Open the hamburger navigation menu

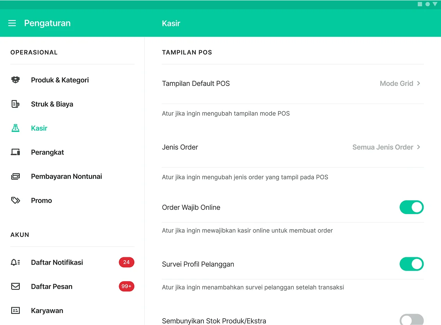12,23
